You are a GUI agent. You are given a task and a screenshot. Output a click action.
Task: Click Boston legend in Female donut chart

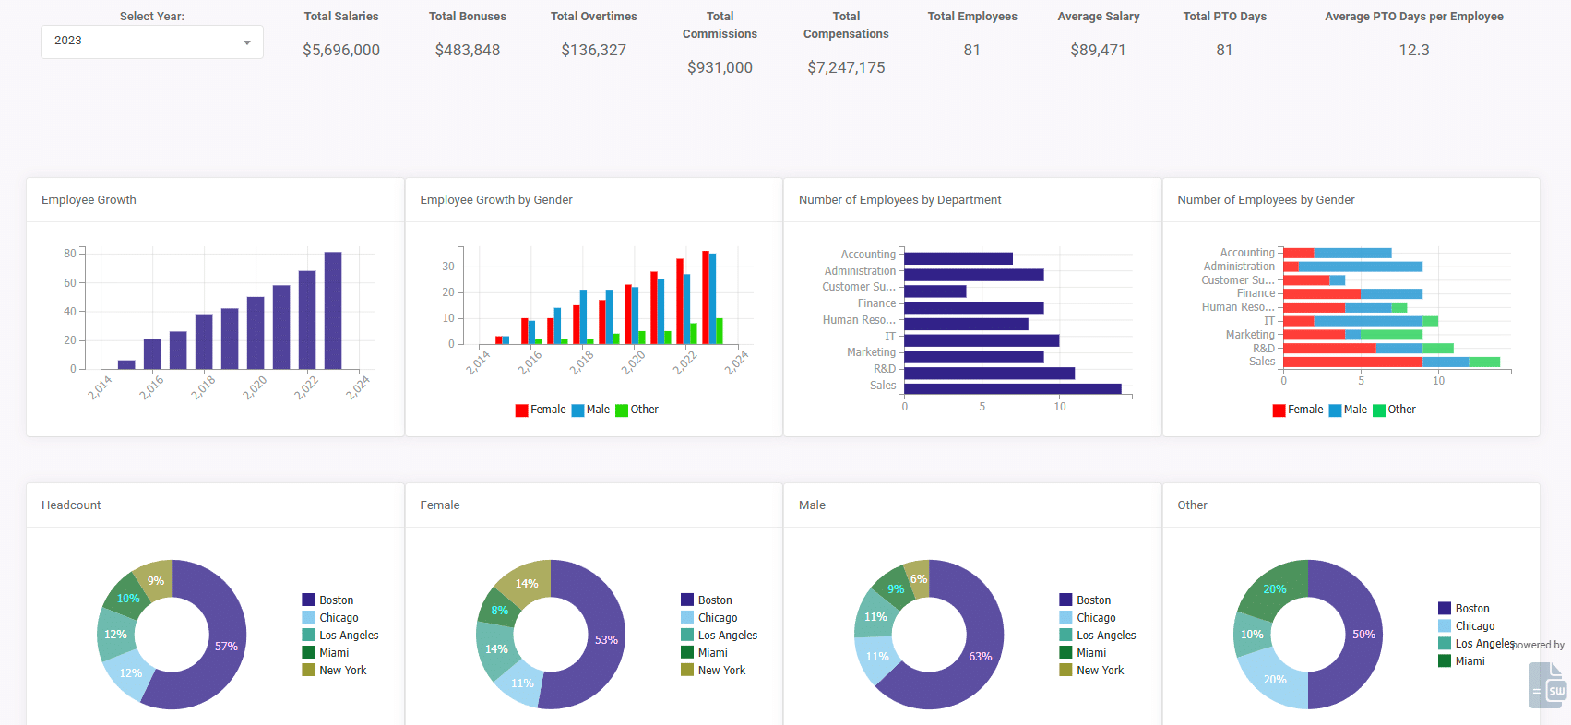pos(707,600)
